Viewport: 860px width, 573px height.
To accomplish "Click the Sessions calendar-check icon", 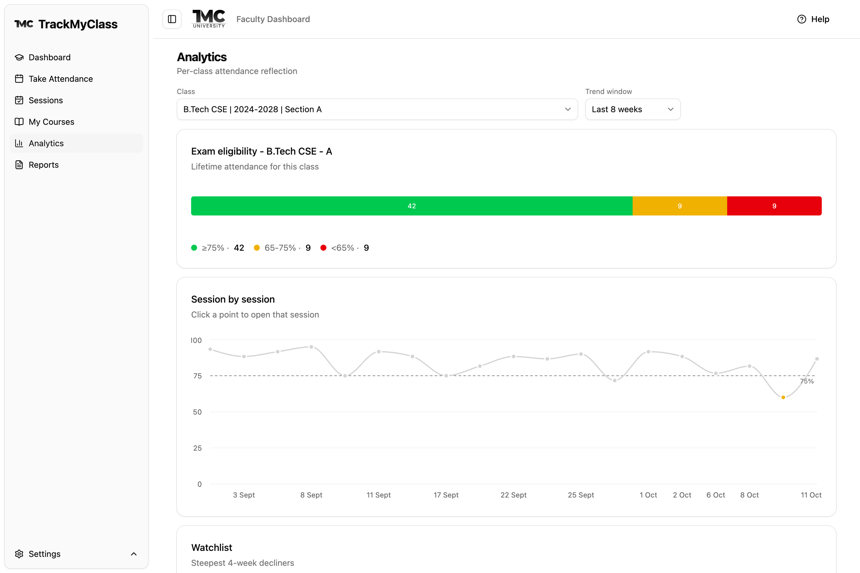I will (19, 100).
